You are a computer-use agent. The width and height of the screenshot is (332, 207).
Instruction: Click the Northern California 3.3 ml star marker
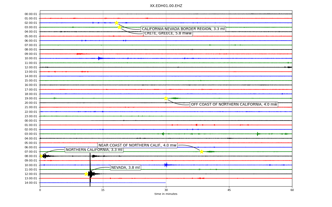(x=41, y=156)
